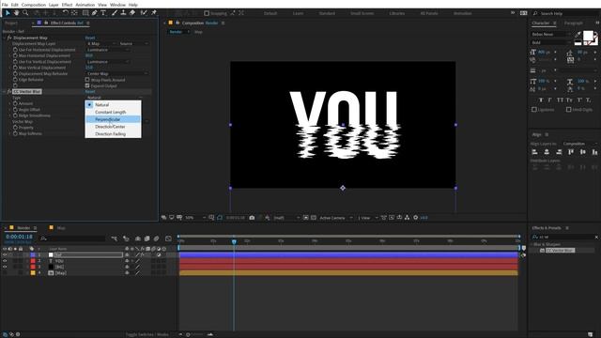Viewport: 601px width, 338px height.
Task: Uncheck the Expand Output checkbox
Action: pyautogui.click(x=87, y=85)
